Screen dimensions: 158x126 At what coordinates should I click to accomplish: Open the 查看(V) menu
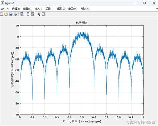tap(27, 9)
